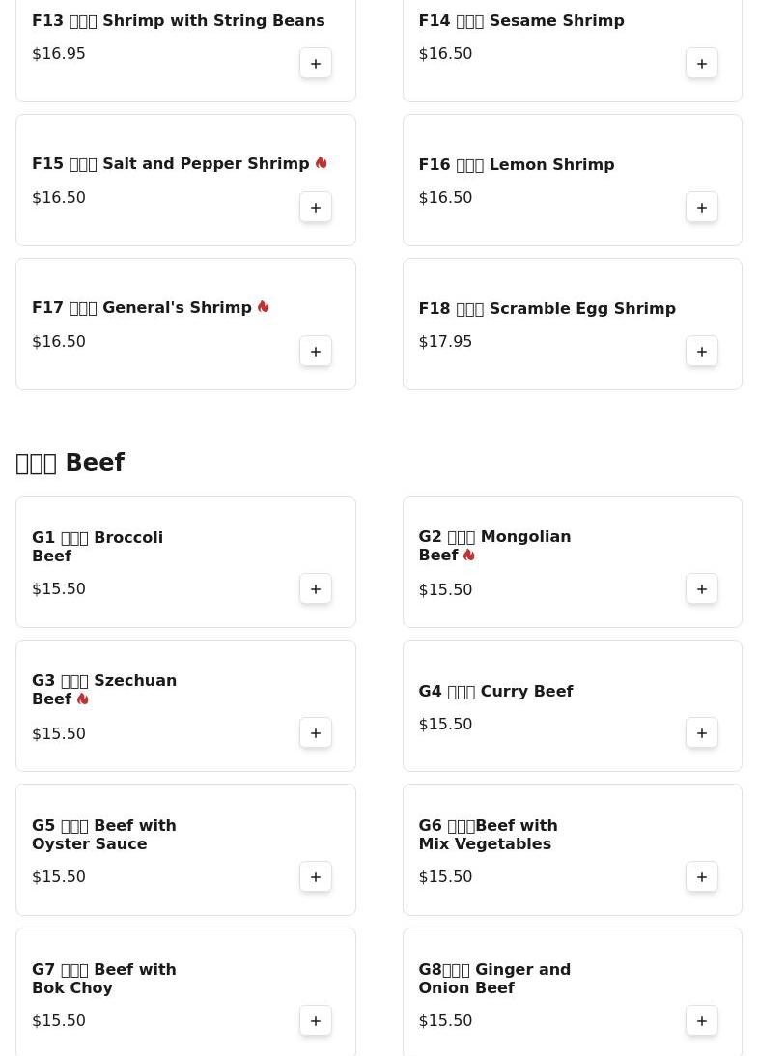The width and height of the screenshot is (758, 1056).
Task: Add Beef with Bok Choy
Action: coord(316,1021)
